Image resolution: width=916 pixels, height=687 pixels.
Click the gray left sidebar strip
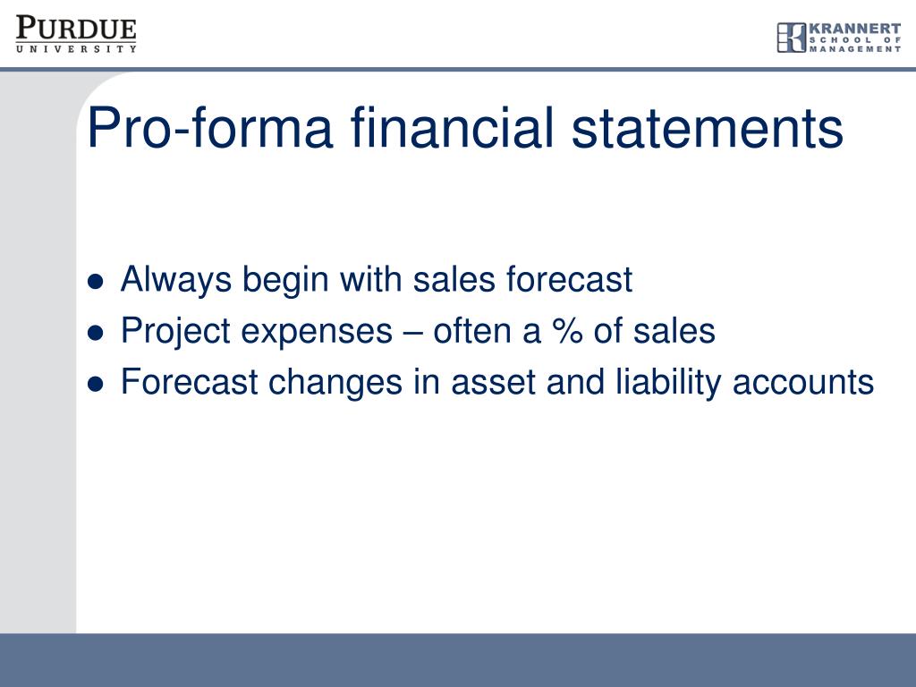tap(38, 352)
